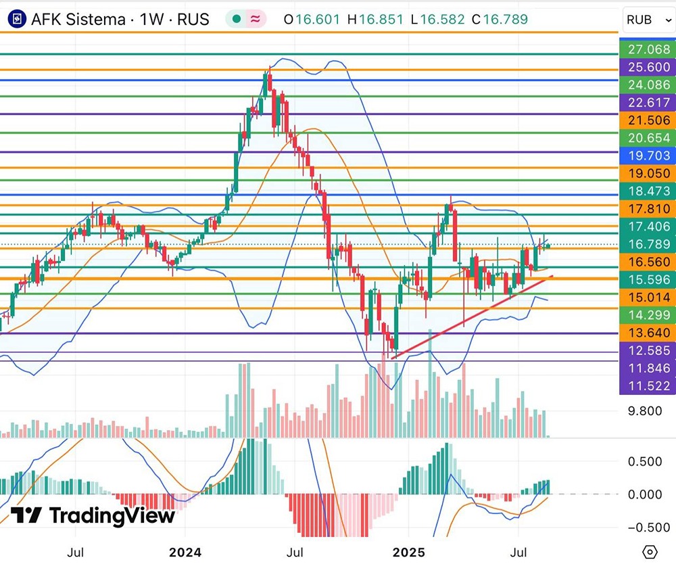Click the 2024 label on time axis
The height and width of the screenshot is (564, 676).
coord(185,553)
